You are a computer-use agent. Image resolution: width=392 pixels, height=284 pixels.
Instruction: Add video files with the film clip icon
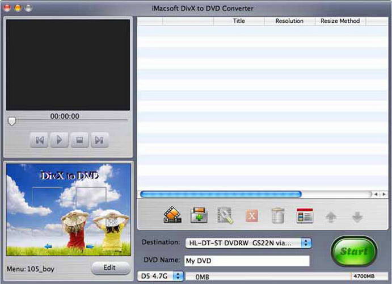click(172, 215)
